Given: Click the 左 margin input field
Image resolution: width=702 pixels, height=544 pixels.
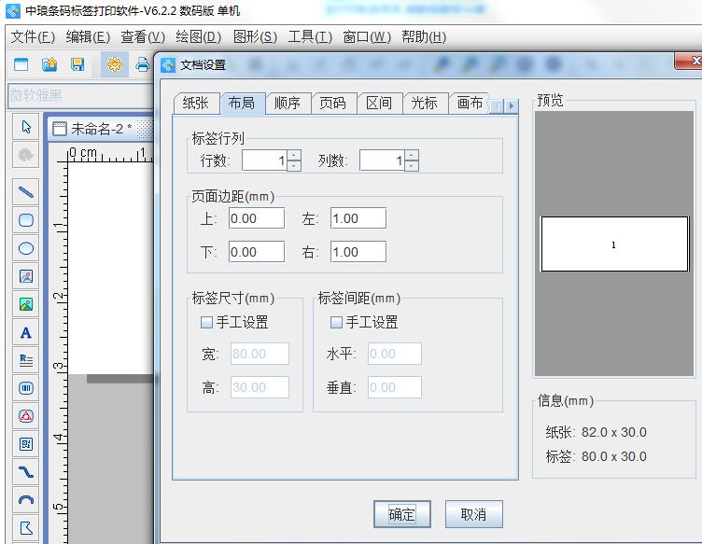Looking at the screenshot, I should point(358,218).
